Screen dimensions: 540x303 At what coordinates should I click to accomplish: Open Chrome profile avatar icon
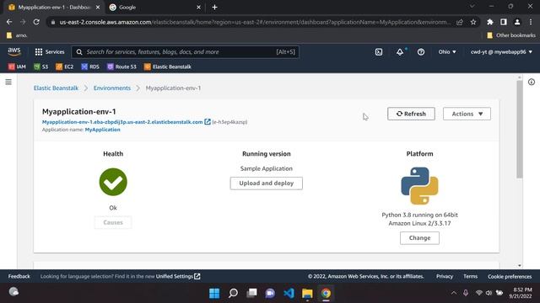517,22
